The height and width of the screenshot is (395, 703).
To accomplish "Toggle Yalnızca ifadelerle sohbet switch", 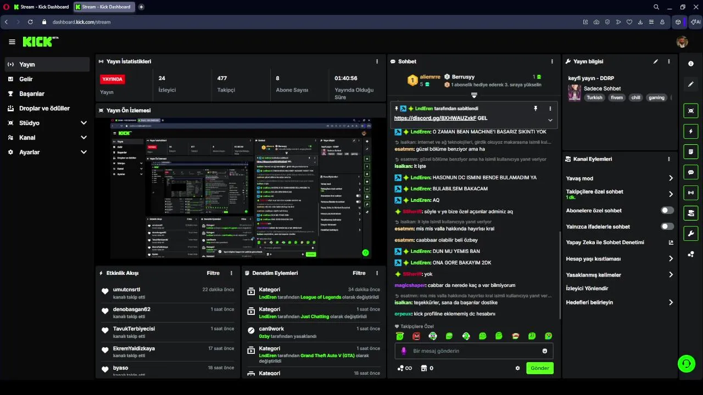I will (x=667, y=227).
